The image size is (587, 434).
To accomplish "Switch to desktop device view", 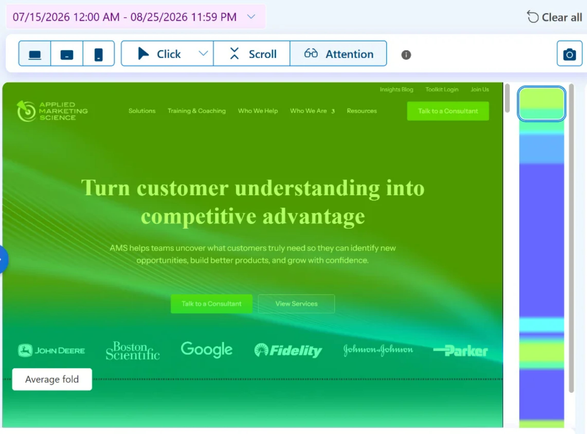I will click(35, 53).
